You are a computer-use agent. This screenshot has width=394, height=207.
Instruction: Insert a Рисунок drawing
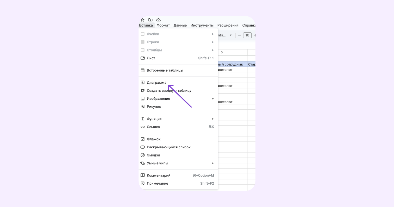[x=178, y=107]
